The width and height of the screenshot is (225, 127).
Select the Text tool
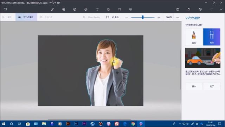(x=97, y=10)
